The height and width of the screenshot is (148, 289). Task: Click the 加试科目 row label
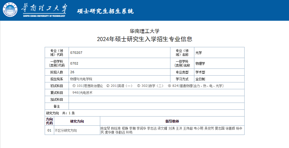point(57,99)
